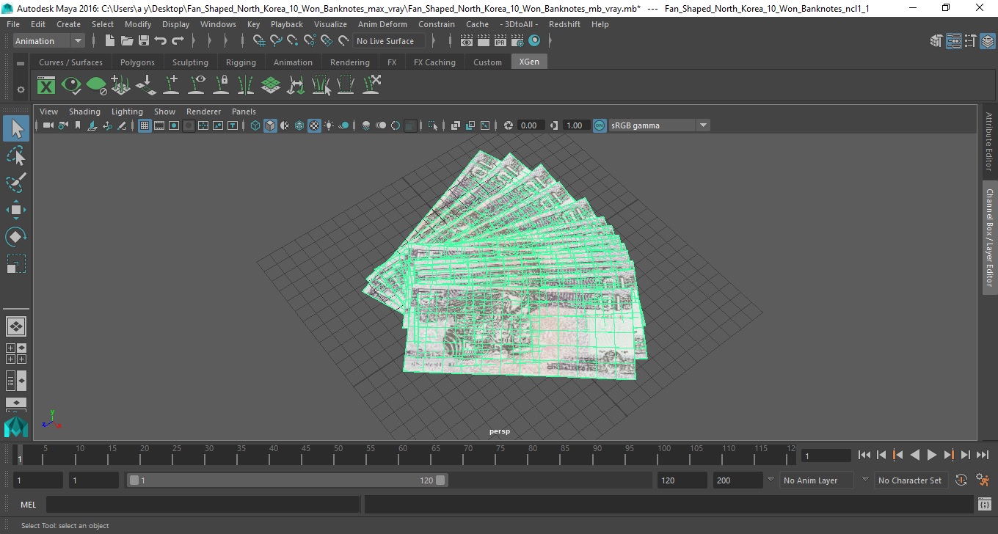Click the auto keyframe toggle icon

[x=961, y=480]
